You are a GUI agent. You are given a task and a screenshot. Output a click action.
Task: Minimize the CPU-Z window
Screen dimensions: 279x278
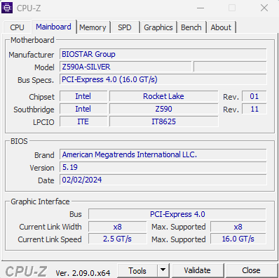click(x=200, y=8)
